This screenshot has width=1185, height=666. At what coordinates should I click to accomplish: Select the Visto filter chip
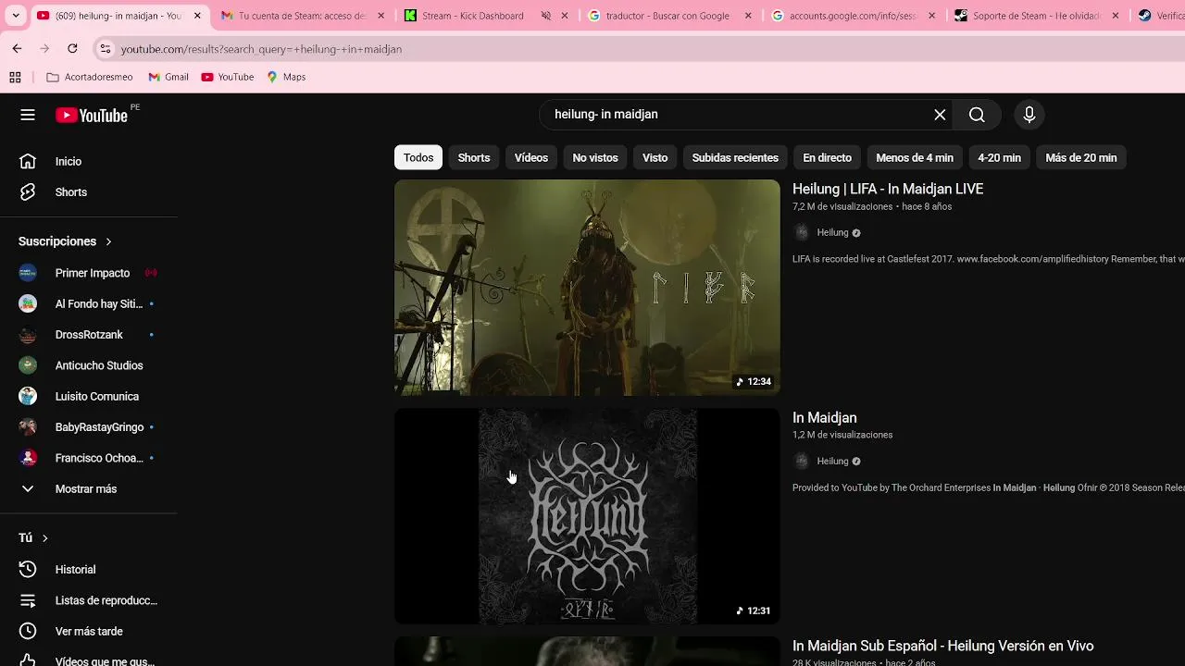coord(655,157)
